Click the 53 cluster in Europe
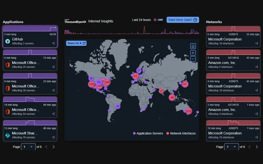This screenshot has width=263, height=164. 135,76
